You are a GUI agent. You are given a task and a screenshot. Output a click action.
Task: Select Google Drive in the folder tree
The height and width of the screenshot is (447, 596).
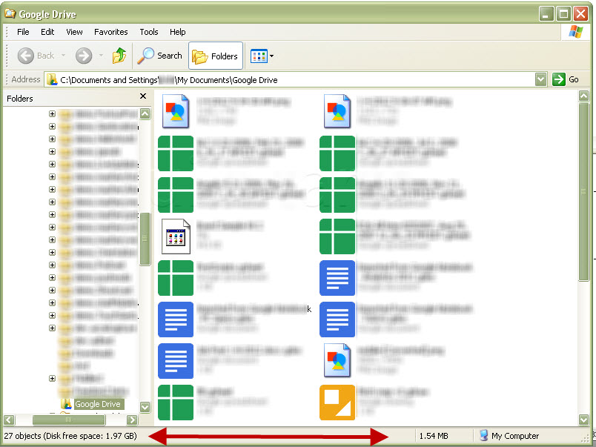(98, 404)
